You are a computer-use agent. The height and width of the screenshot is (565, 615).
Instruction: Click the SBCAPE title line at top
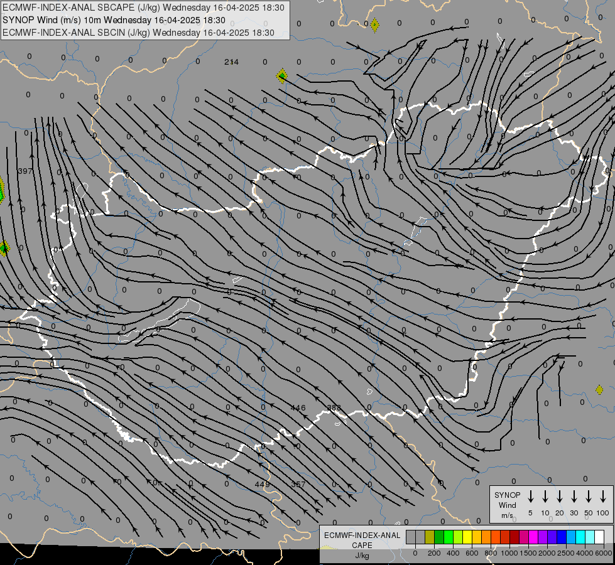(143, 8)
